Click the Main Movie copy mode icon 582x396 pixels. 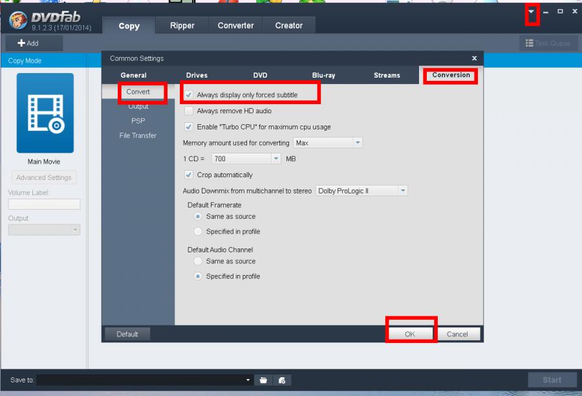45,113
